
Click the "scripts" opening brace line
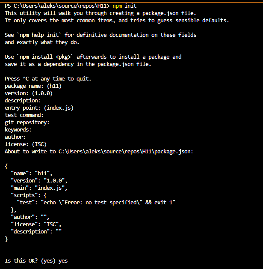click(29, 195)
